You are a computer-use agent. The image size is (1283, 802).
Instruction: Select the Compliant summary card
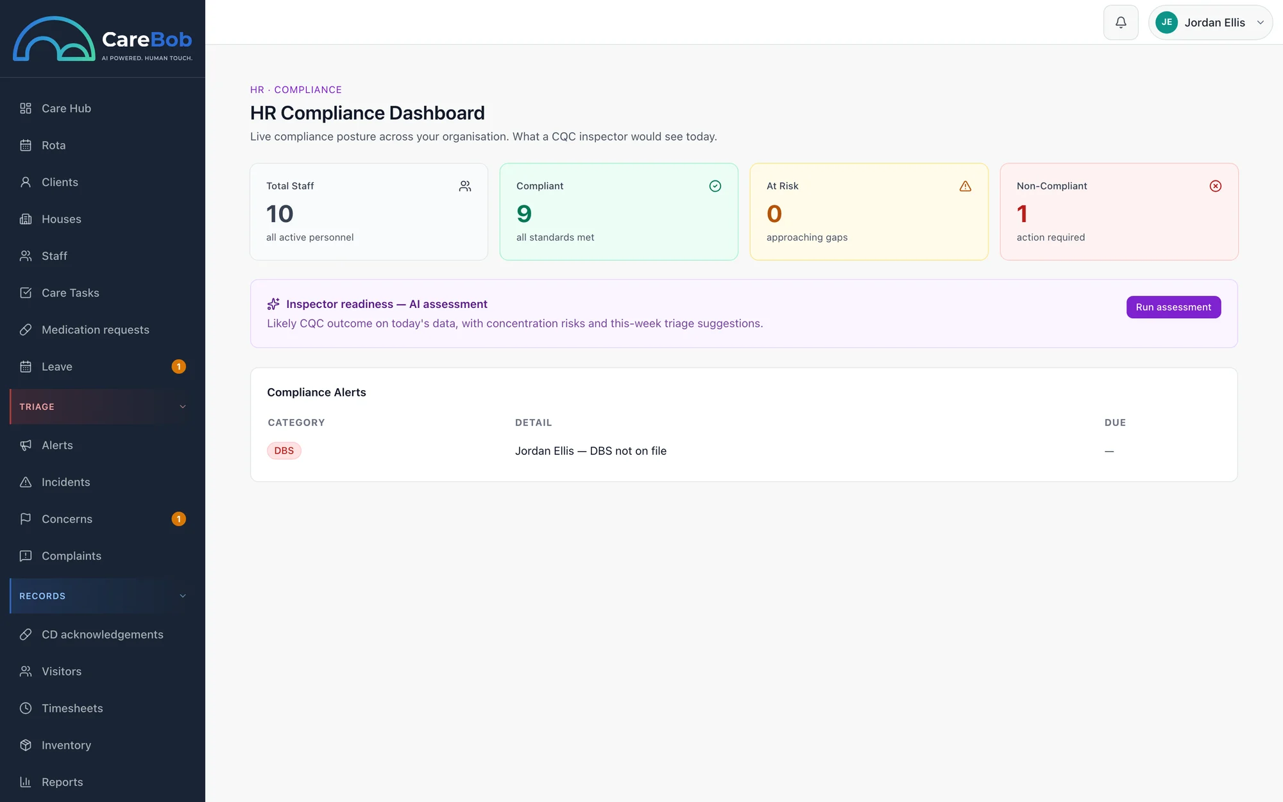pyautogui.click(x=619, y=212)
